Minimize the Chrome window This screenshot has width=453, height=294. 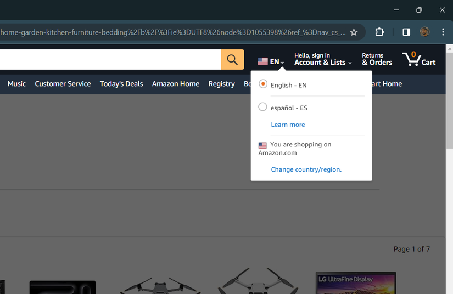[x=396, y=10]
